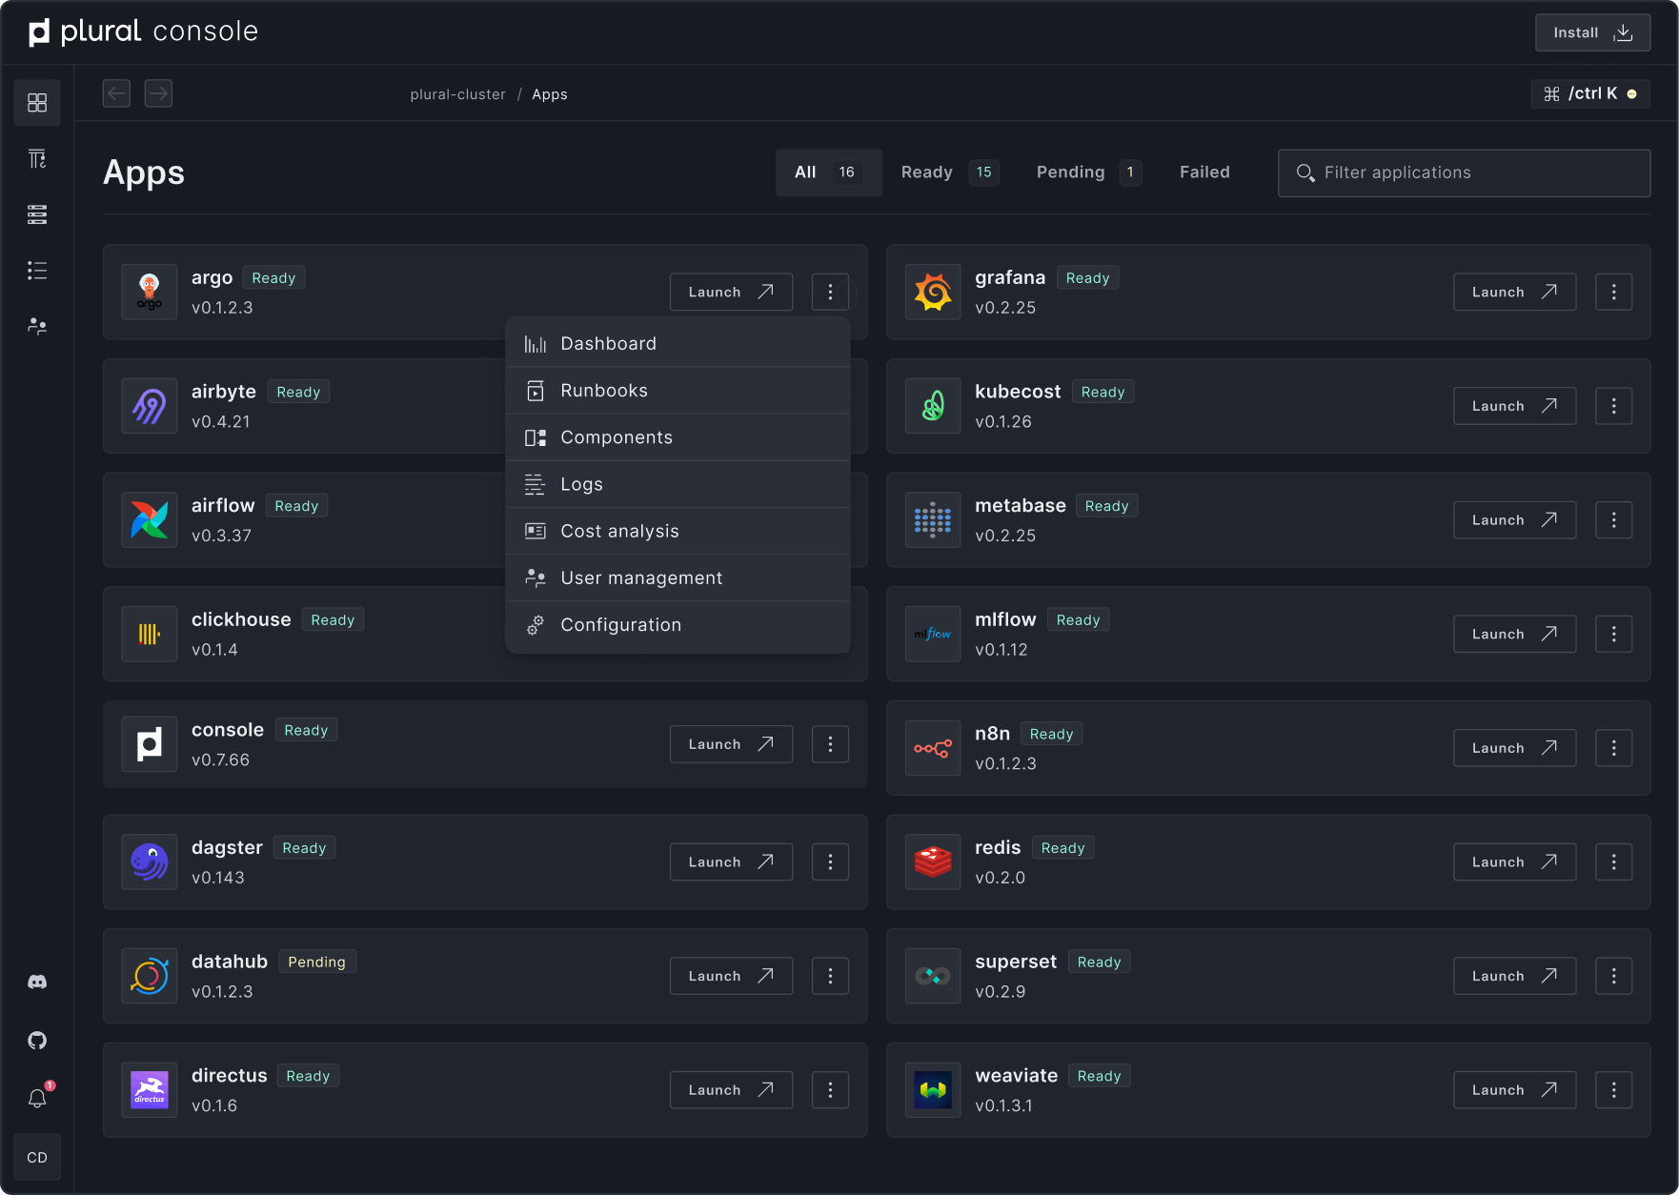1679x1195 pixels.
Task: Open n8n more options menu
Action: (1613, 748)
